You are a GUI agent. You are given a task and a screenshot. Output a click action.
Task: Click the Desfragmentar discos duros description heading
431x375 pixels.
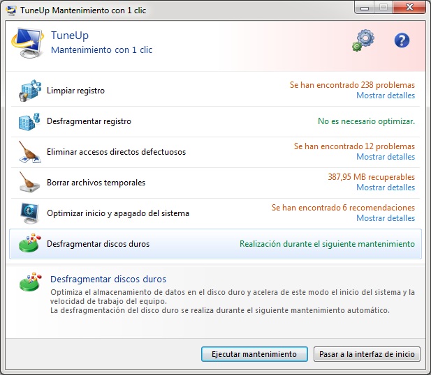[x=108, y=280]
